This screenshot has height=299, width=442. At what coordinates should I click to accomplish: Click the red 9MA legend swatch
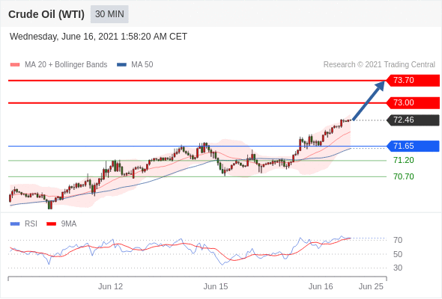(51, 224)
